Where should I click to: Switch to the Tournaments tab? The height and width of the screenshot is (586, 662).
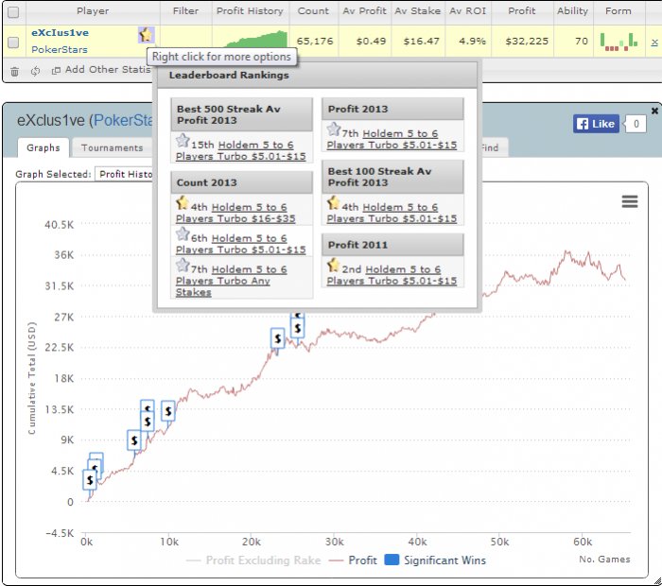point(112,147)
